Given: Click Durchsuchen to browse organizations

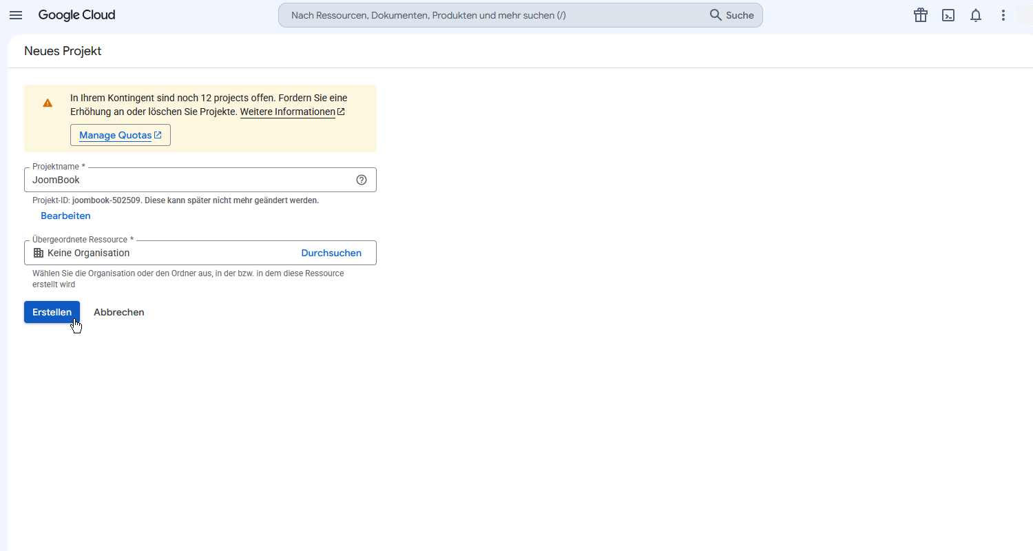Looking at the screenshot, I should point(331,253).
